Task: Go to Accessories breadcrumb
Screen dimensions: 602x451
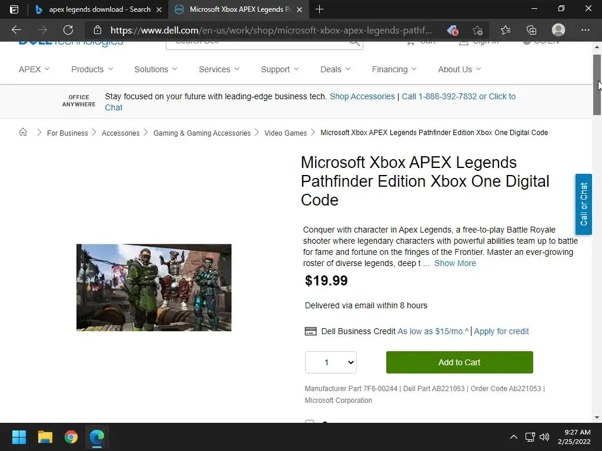Action: 121,133
